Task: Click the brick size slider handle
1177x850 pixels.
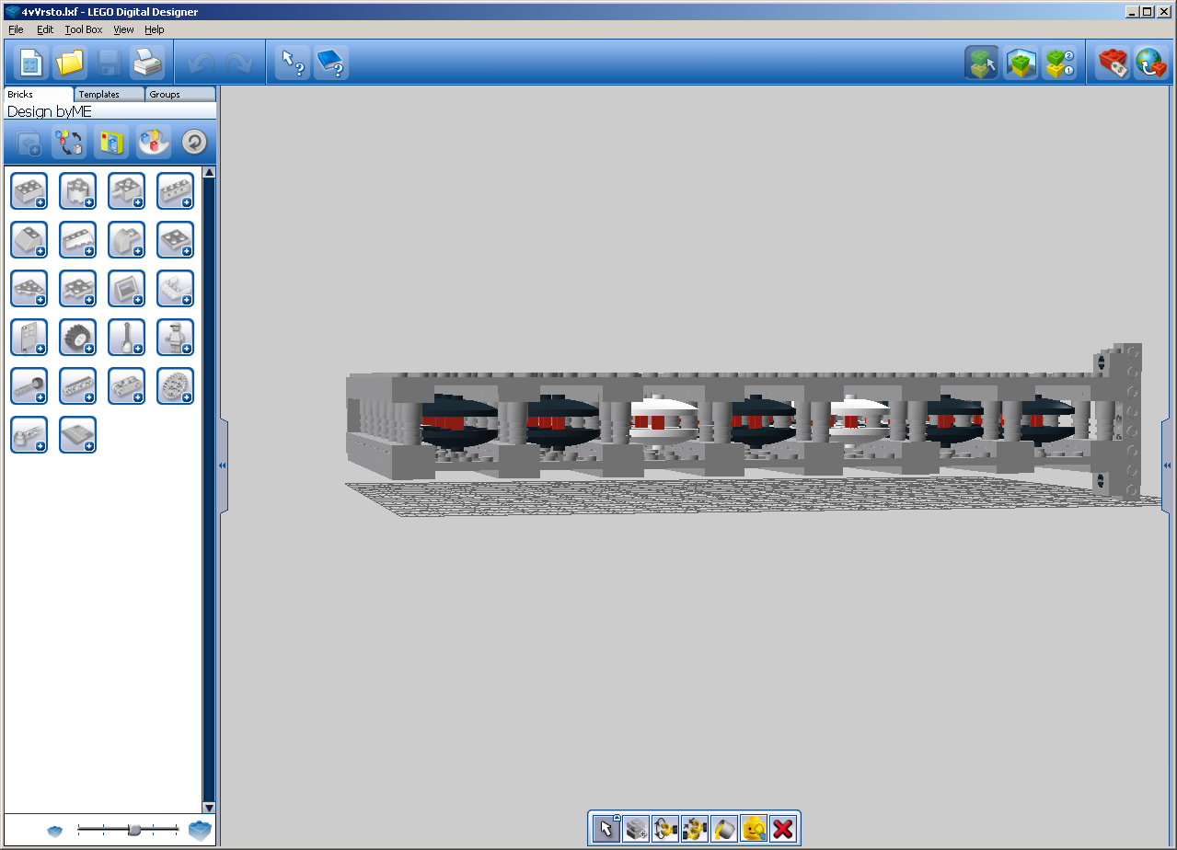Action: 134,830
